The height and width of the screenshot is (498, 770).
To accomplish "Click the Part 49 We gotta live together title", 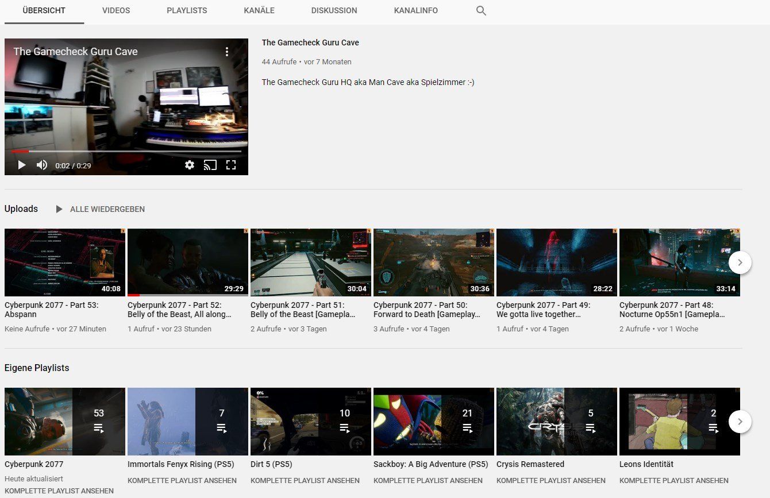I will point(544,310).
